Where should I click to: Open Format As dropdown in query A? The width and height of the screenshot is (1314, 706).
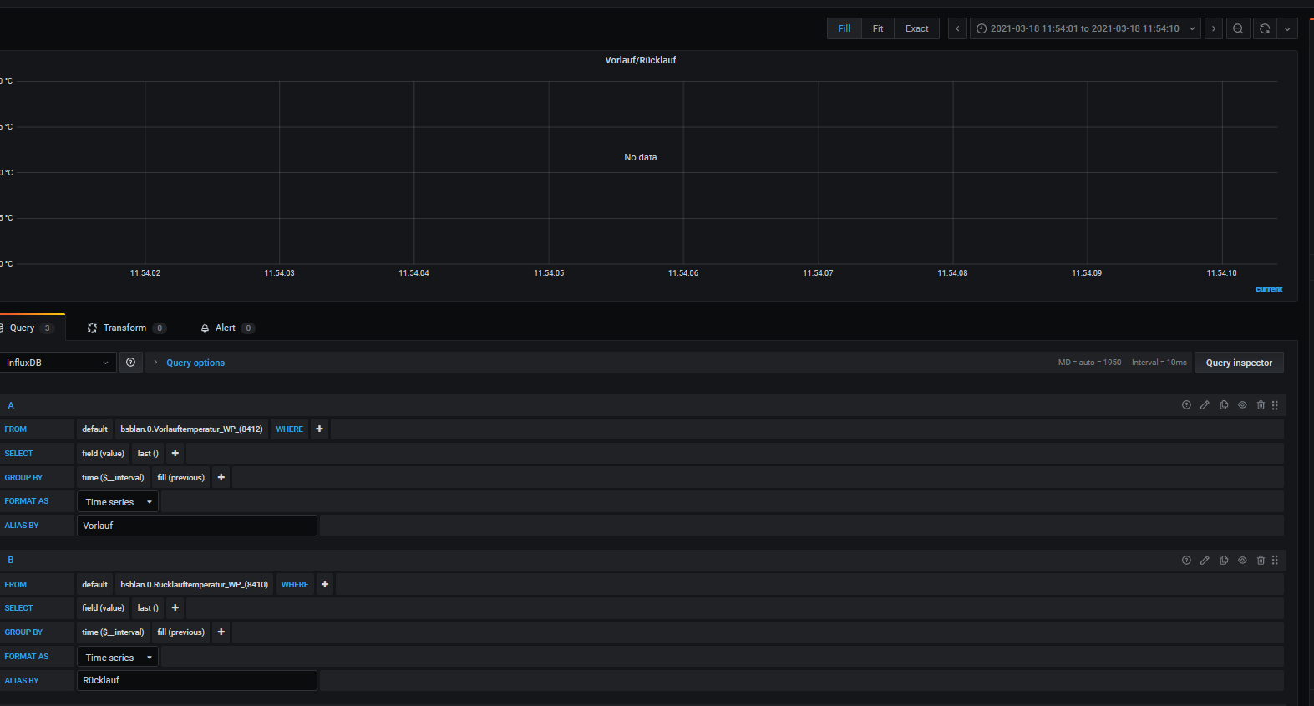tap(118, 502)
